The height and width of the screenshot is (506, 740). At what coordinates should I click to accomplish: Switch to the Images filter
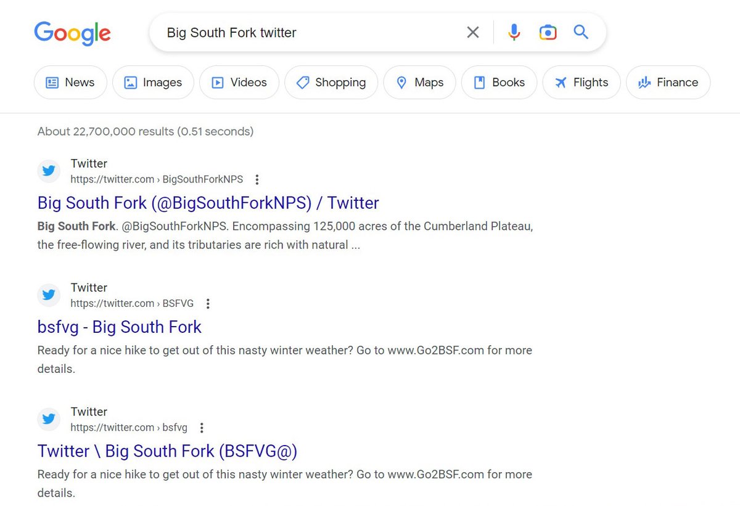153,83
